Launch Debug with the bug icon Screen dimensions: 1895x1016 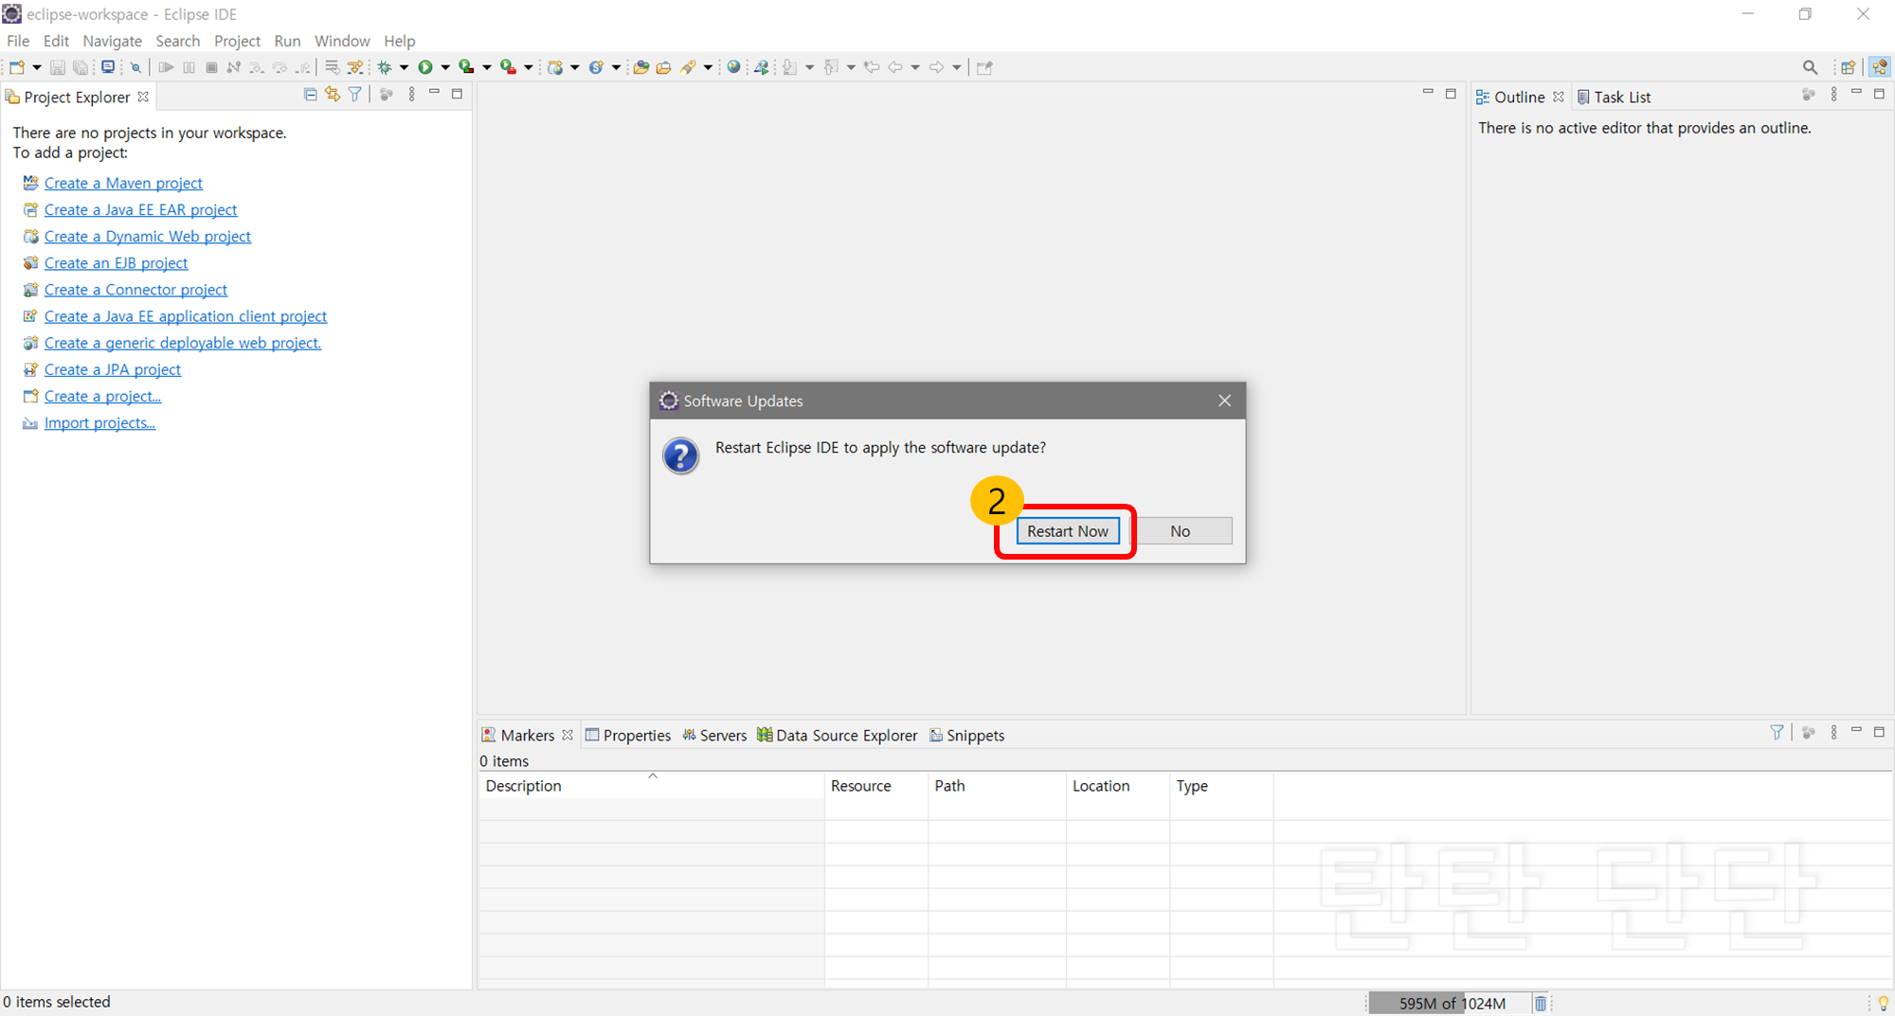click(x=385, y=67)
